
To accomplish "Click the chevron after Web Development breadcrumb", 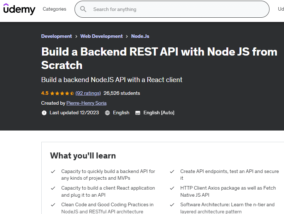I will tap(127, 36).
